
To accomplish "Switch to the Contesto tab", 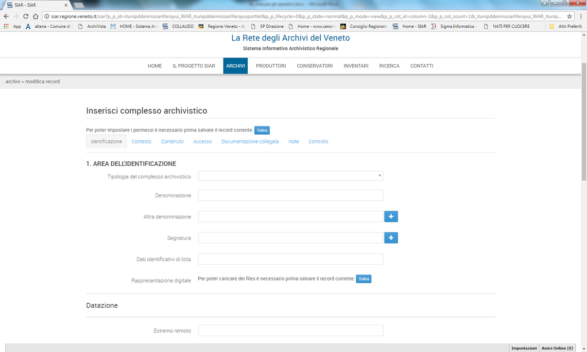I will coord(141,142).
